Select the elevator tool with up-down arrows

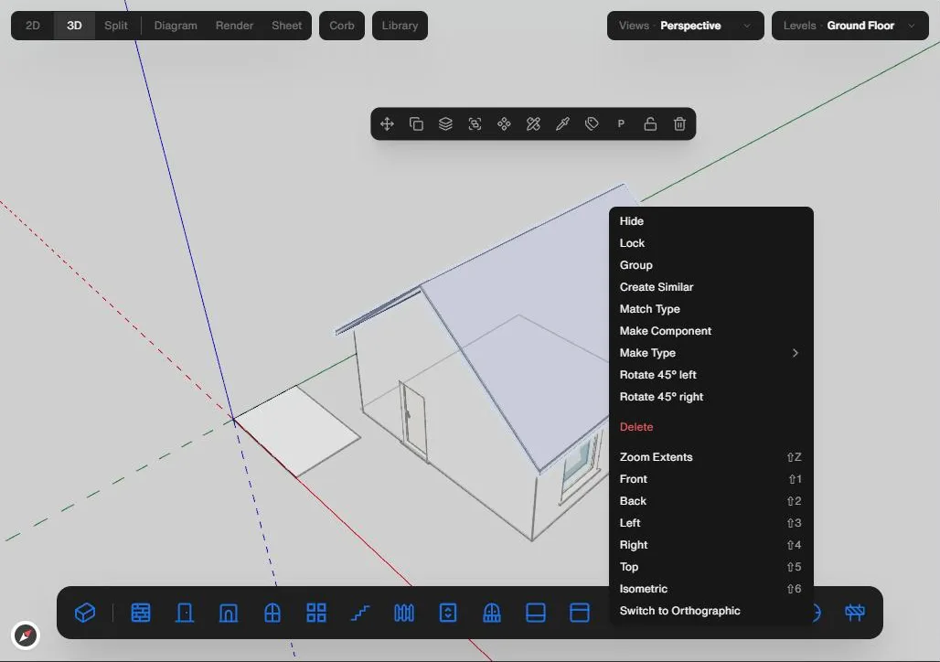point(448,613)
